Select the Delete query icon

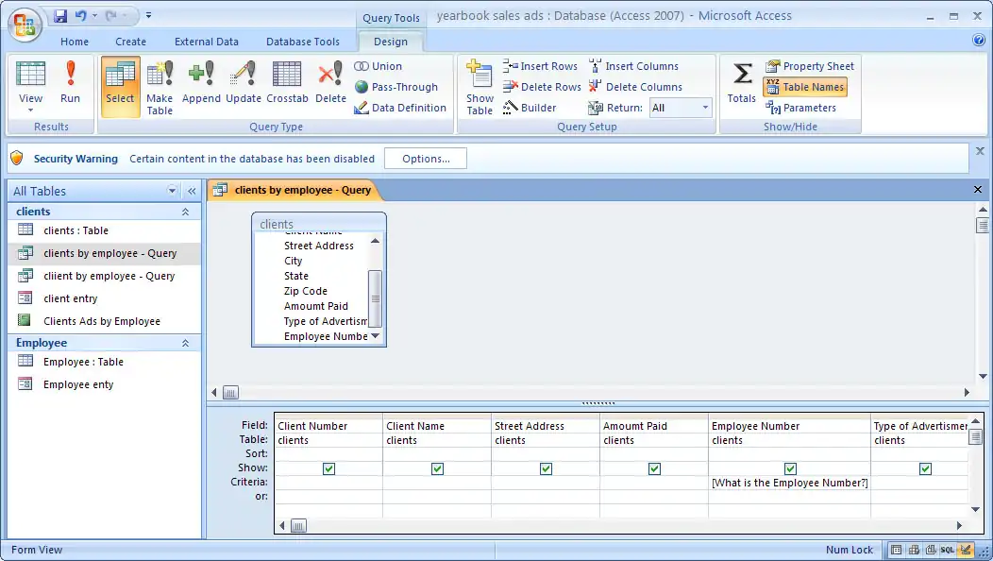330,83
